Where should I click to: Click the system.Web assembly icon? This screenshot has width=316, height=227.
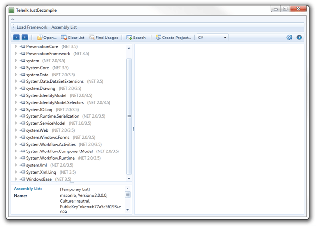[x=23, y=130]
